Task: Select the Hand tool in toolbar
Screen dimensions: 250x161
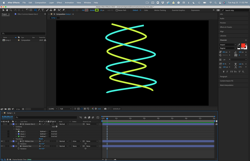Action: (x=7, y=10)
